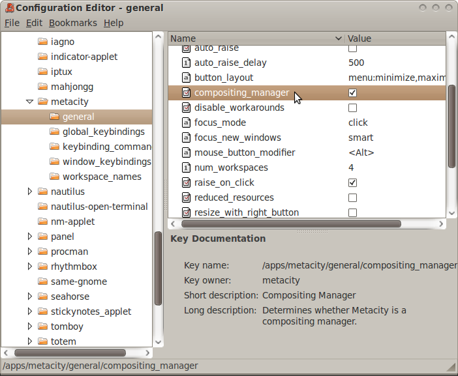The width and height of the screenshot is (458, 376).
Task: Click the key list vertical scrollbar thumb
Action: tap(451, 126)
